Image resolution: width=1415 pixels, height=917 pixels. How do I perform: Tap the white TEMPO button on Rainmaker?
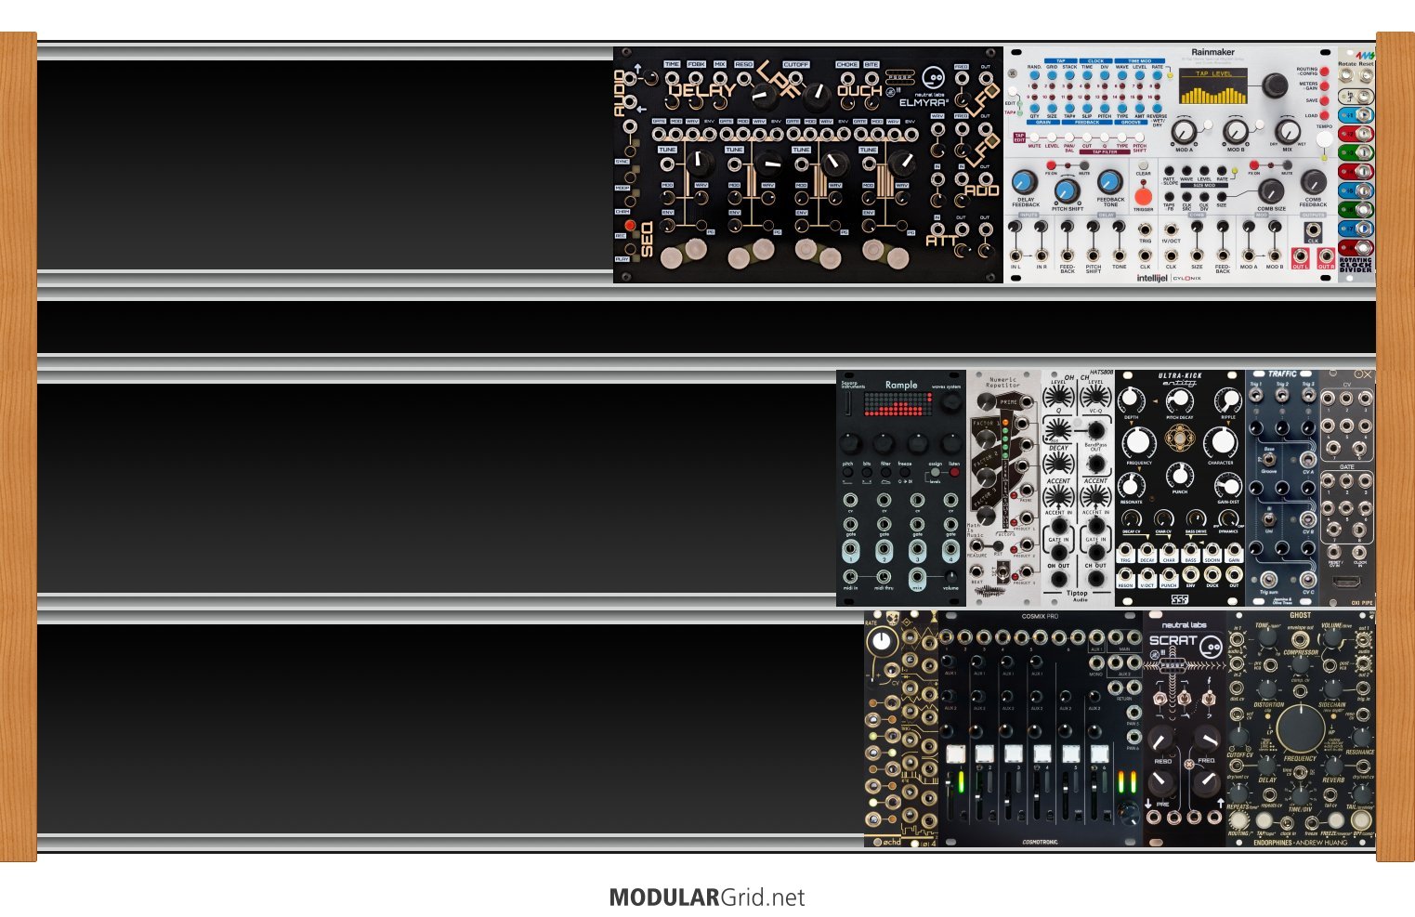tap(1324, 138)
